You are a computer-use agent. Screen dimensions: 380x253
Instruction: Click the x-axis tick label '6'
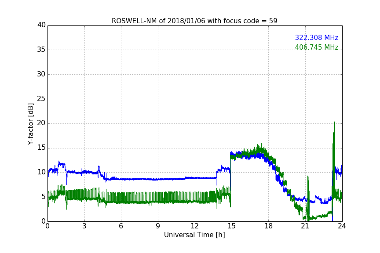pos(121,226)
